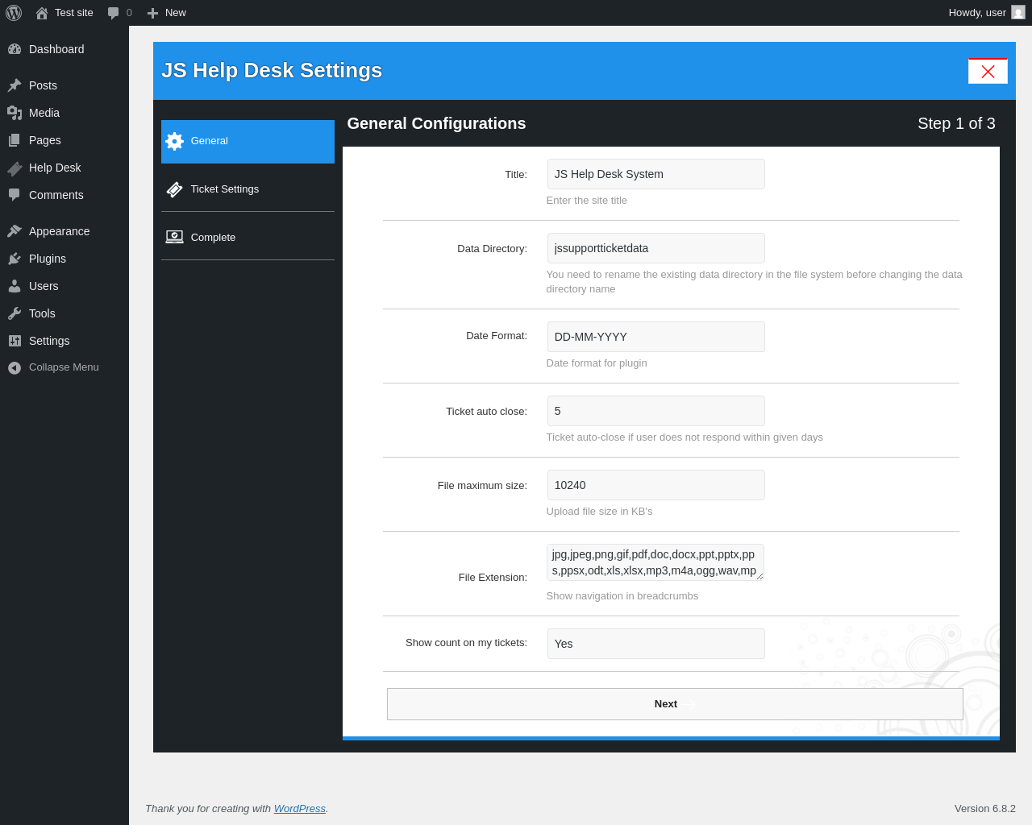The width and height of the screenshot is (1032, 825).
Task: Click the Next button
Action: tap(675, 704)
